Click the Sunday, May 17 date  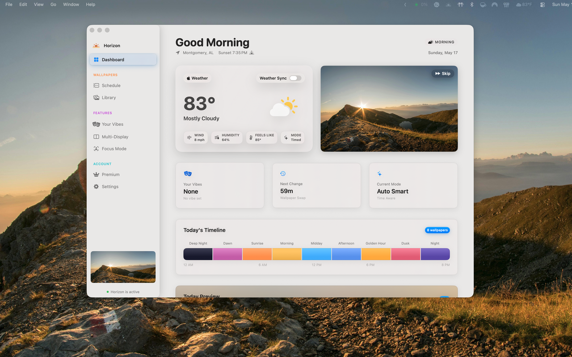[443, 53]
